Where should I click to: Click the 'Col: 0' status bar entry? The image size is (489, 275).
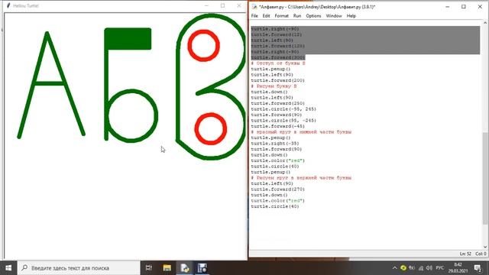pos(481,254)
